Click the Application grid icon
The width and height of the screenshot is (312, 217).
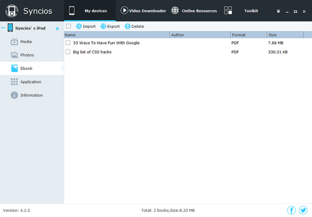point(14,82)
